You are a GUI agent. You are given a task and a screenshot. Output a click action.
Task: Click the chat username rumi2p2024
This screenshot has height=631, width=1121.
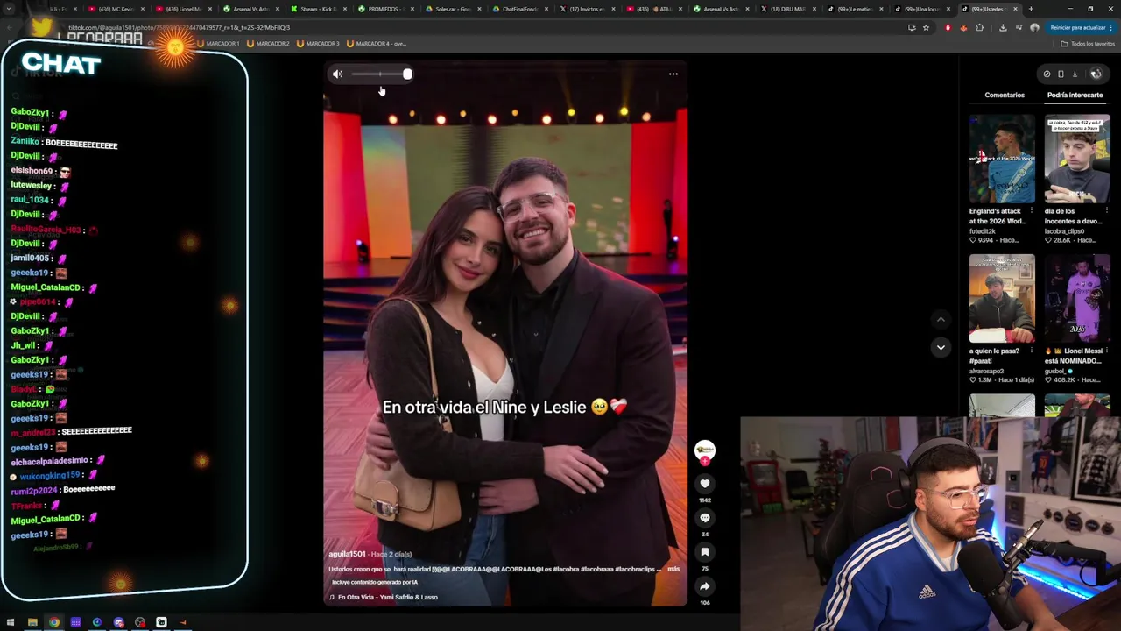pyautogui.click(x=33, y=491)
